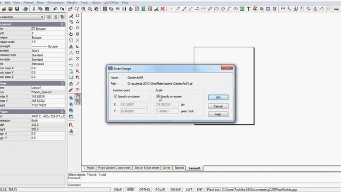
Task: Select the Arc draw tool
Action: (229, 9)
